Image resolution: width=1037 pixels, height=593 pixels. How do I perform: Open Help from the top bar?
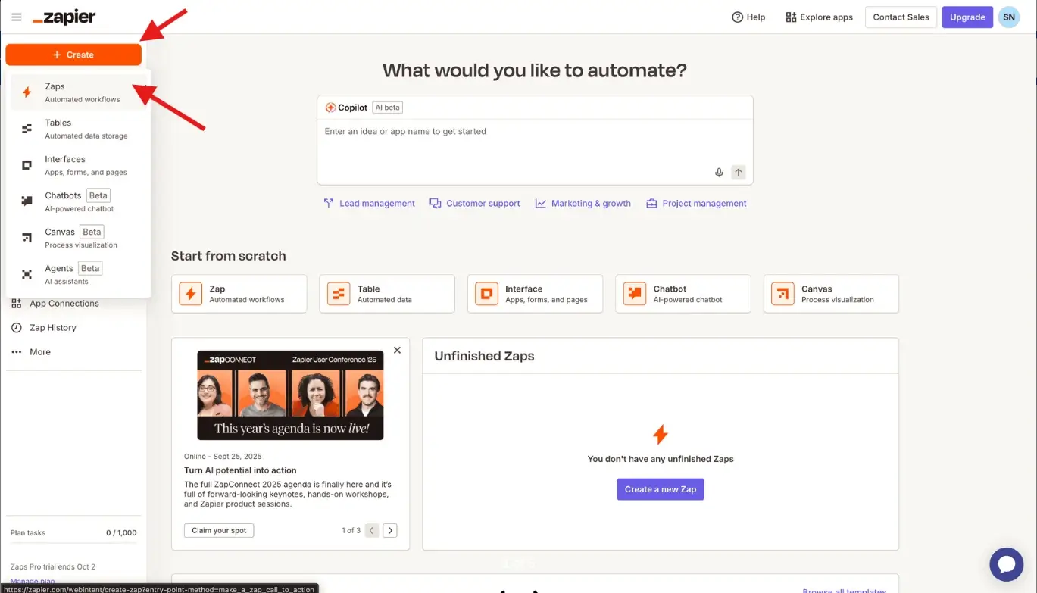click(748, 17)
